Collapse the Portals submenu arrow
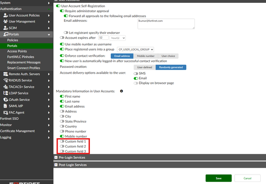Viewport: 266px width, 184px height. [49, 35]
